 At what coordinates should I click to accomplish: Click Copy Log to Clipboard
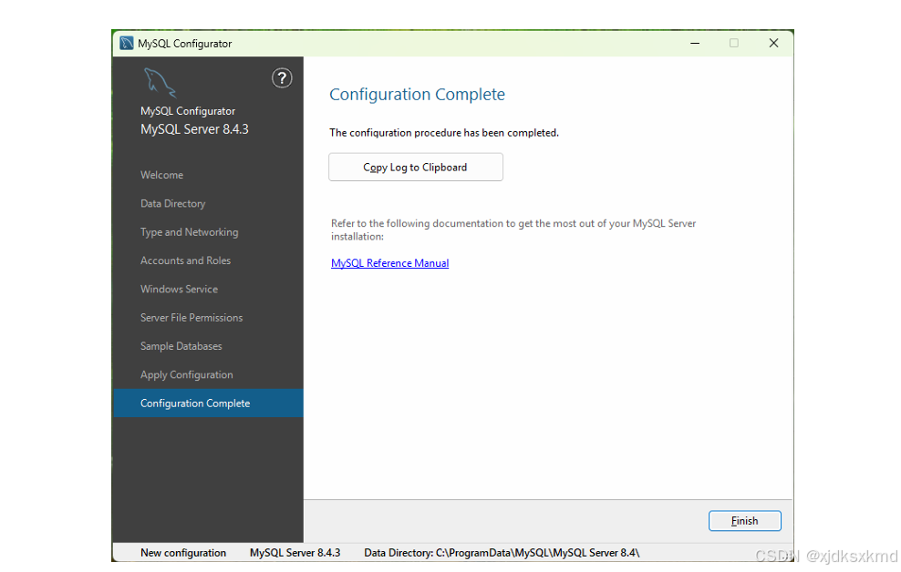pos(415,167)
